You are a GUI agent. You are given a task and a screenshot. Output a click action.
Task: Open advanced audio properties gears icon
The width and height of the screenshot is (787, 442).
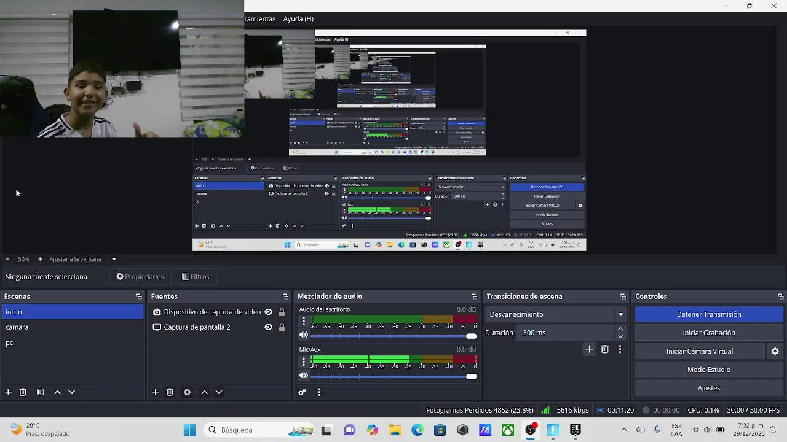tap(302, 392)
